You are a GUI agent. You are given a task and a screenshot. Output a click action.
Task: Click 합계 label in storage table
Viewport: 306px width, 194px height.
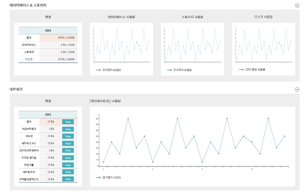[29, 38]
